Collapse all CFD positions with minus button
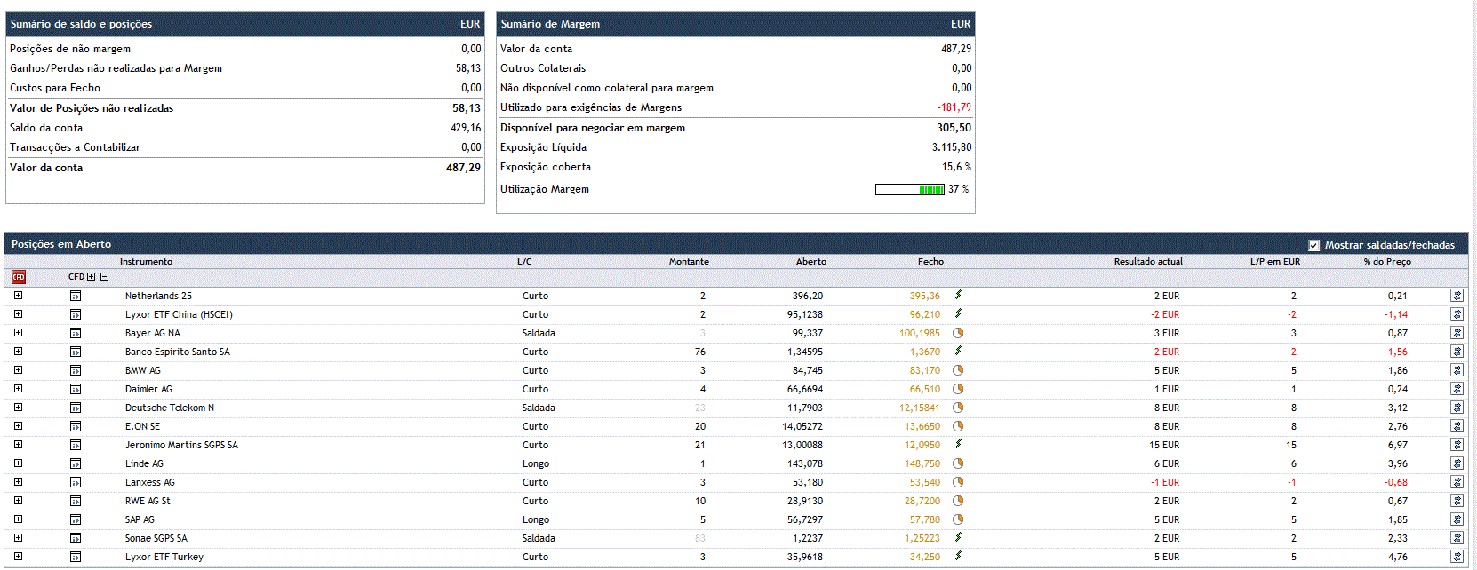 [x=104, y=277]
